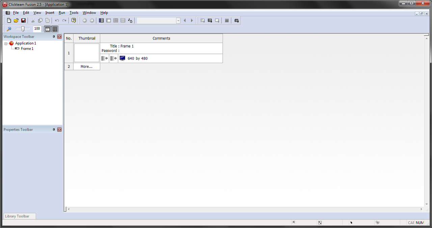Click the storyboard zoom slider
This screenshot has height=228, width=432.
[x=23, y=29]
